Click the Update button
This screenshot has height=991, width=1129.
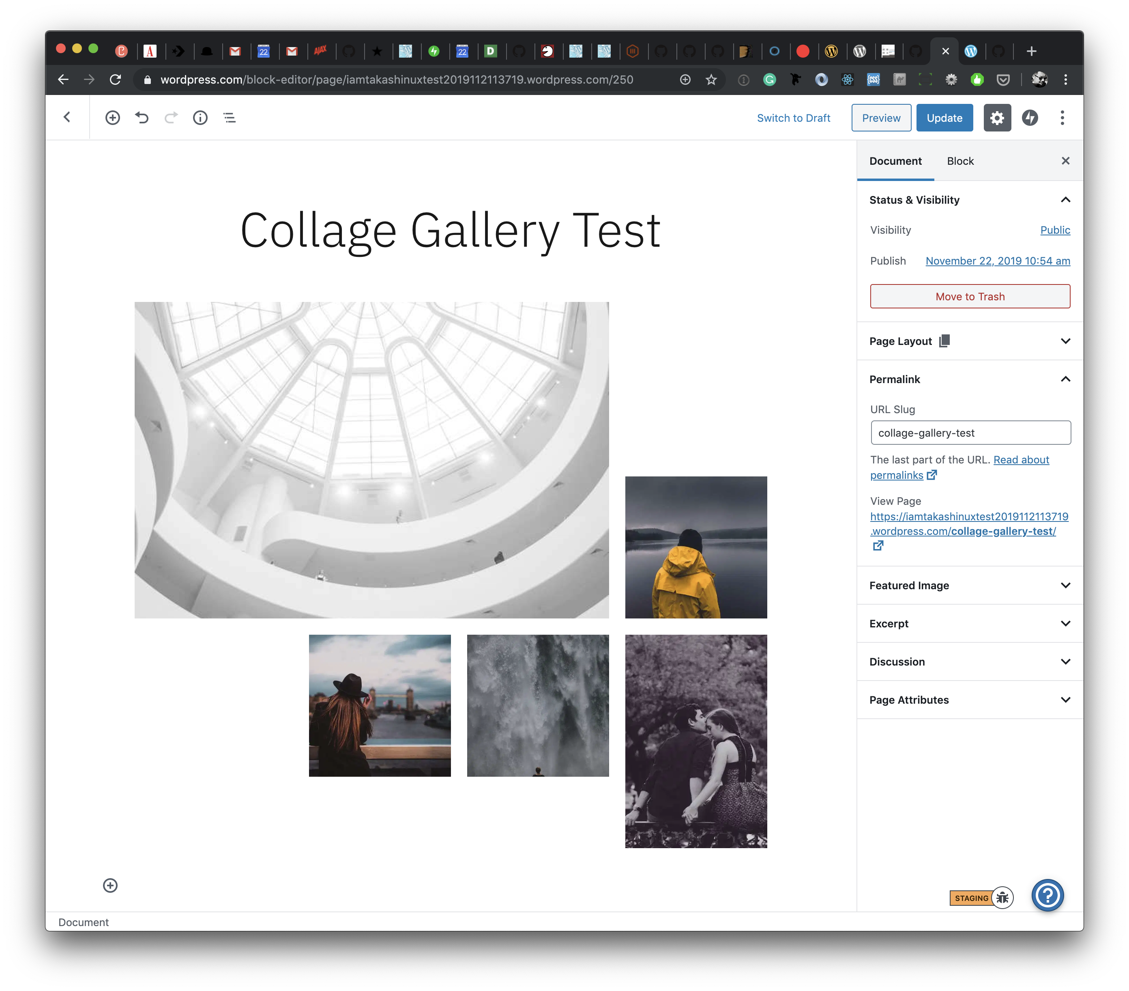tap(944, 118)
